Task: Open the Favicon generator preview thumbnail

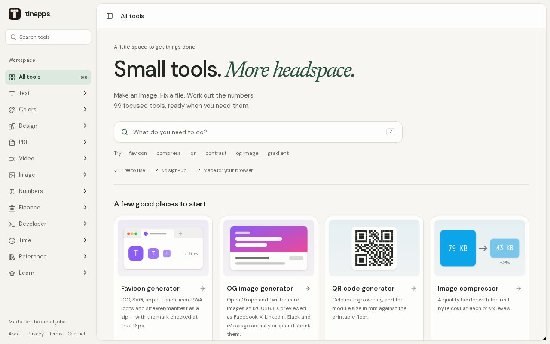Action: point(163,248)
